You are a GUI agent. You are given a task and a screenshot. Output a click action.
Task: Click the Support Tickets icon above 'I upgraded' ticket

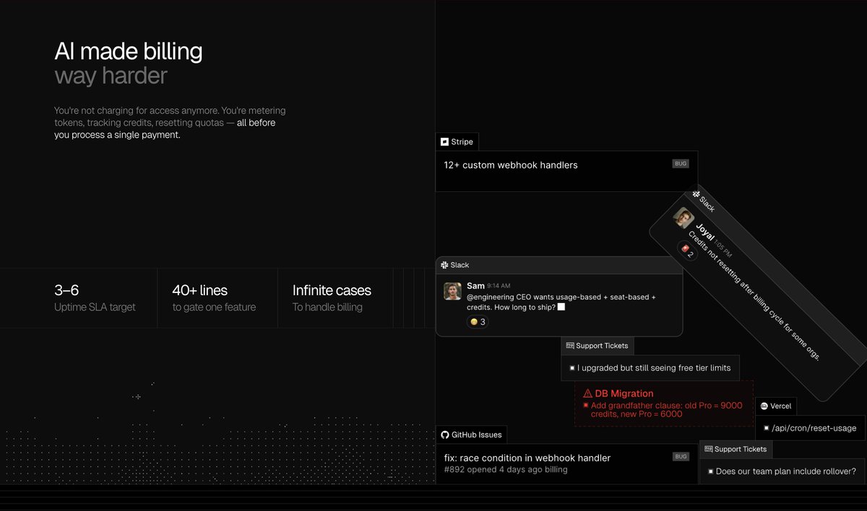click(570, 346)
